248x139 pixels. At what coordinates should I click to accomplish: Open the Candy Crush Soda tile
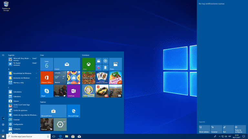116,78
